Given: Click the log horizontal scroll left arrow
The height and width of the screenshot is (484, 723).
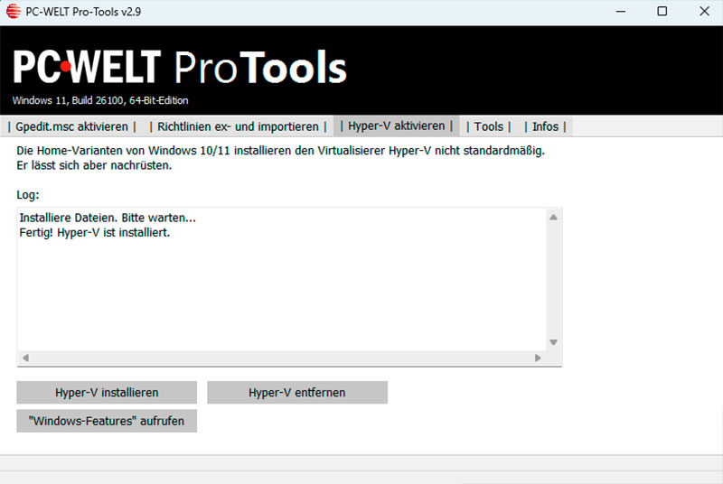Looking at the screenshot, I should (26, 358).
